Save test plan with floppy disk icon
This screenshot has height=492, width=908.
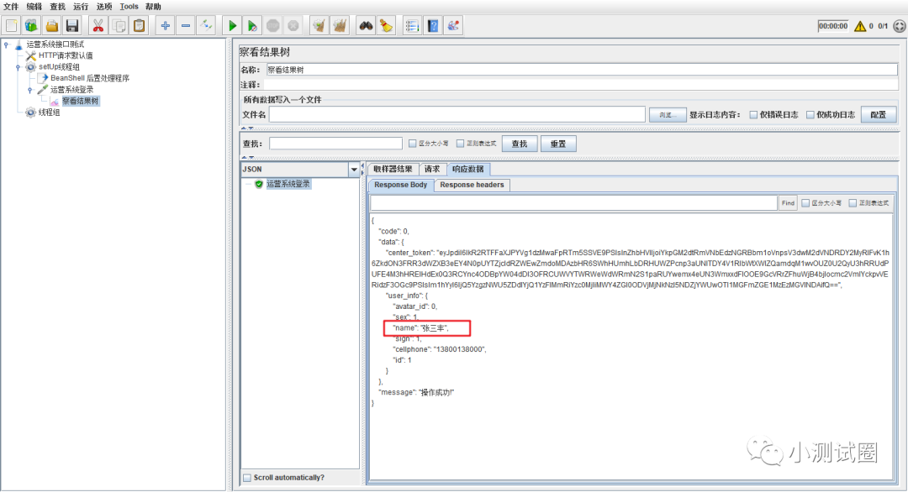click(71, 25)
